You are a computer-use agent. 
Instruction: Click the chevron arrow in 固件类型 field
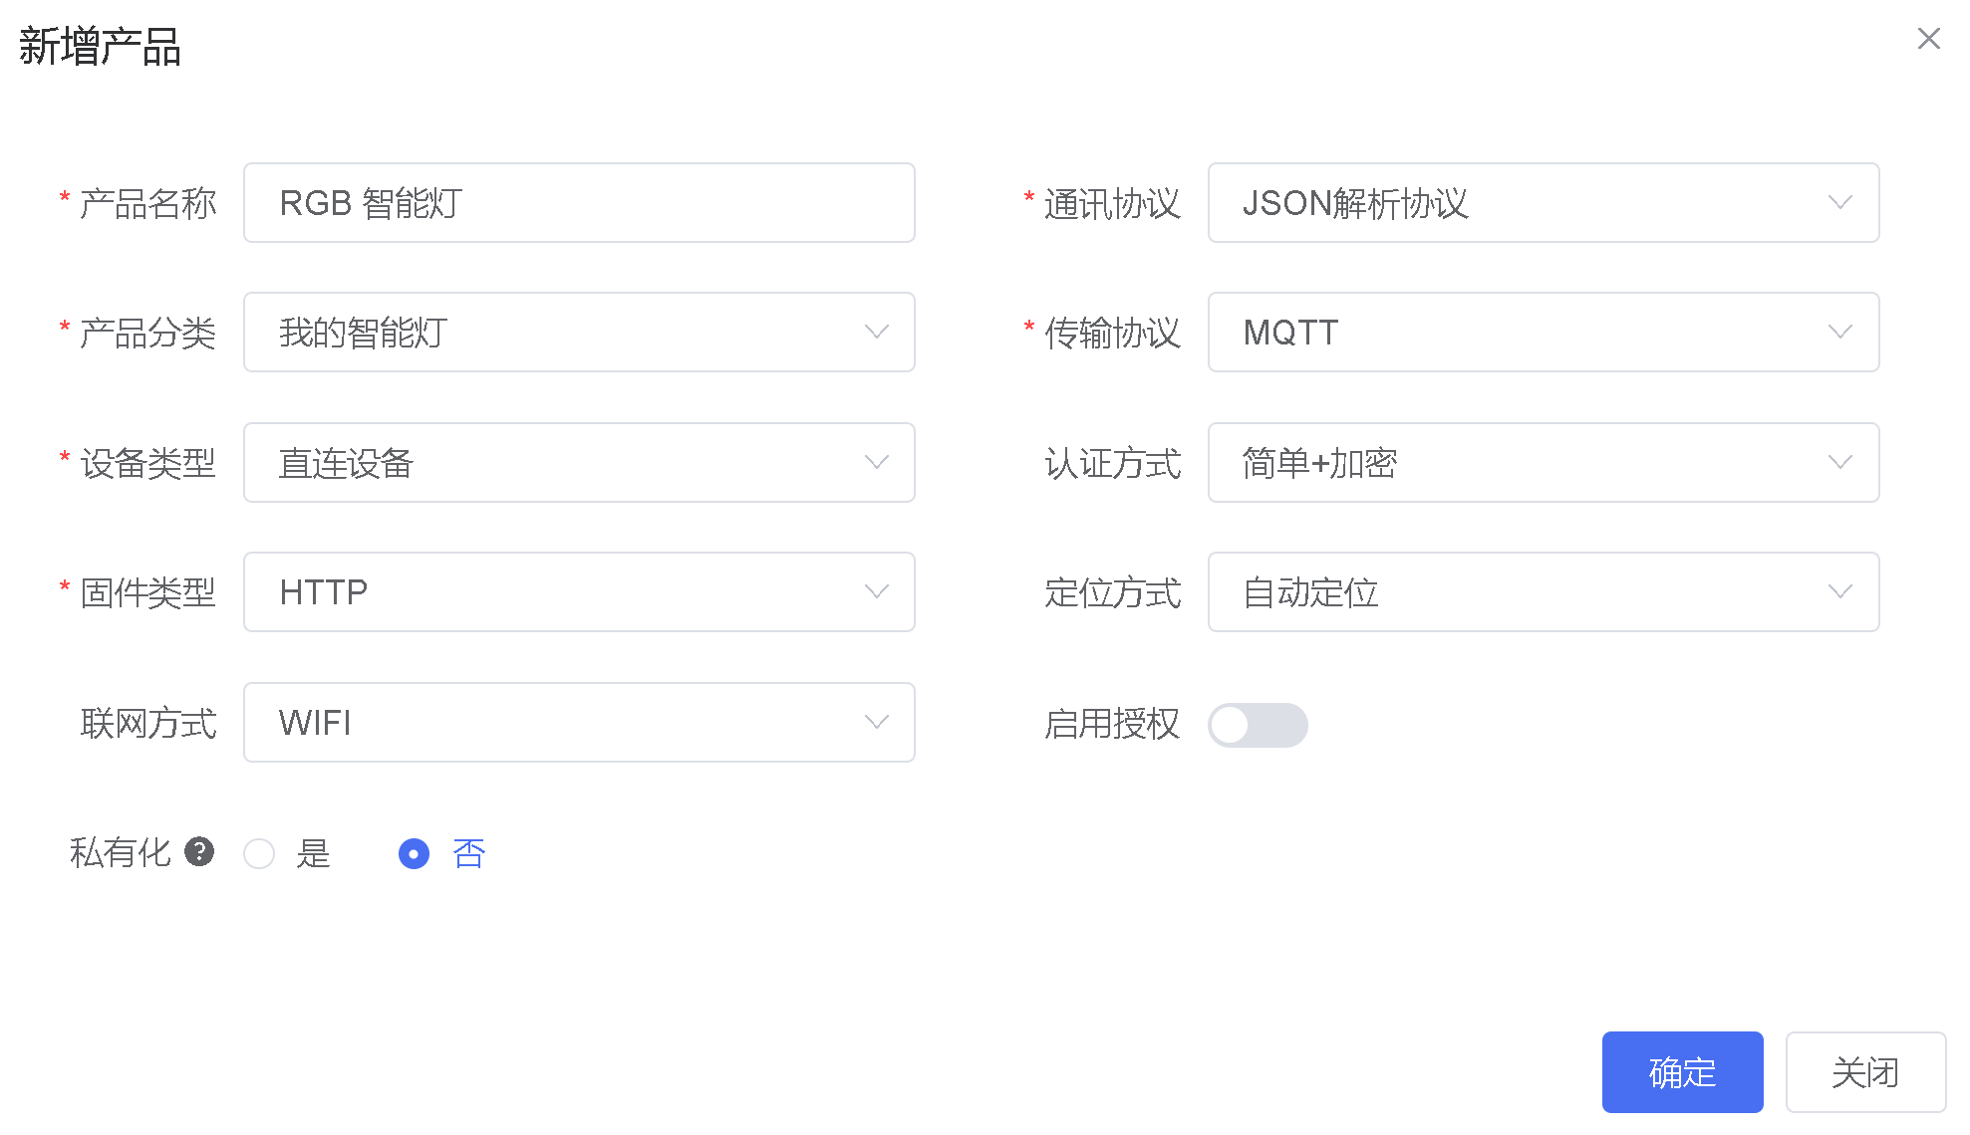876,592
